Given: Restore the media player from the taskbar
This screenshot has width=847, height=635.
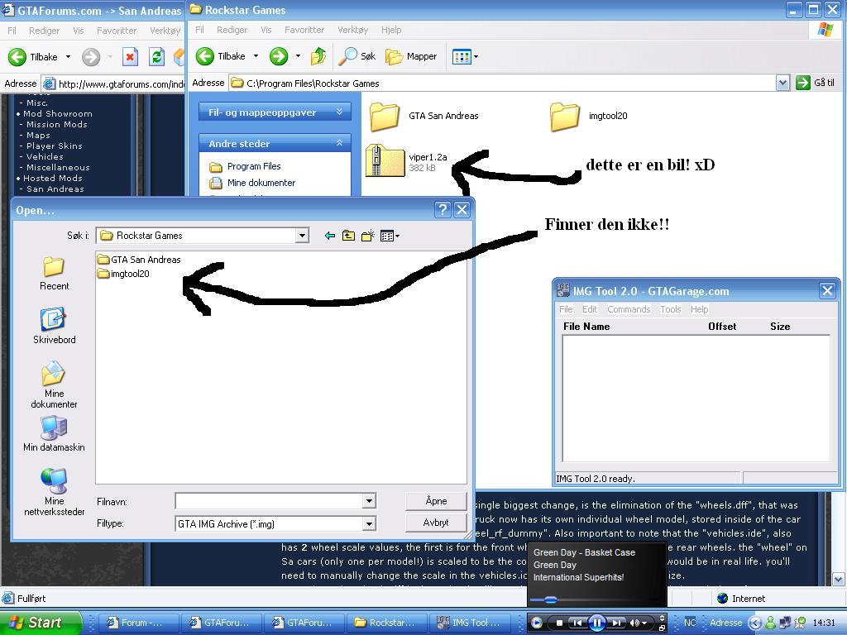Looking at the screenshot, I should (x=663, y=628).
